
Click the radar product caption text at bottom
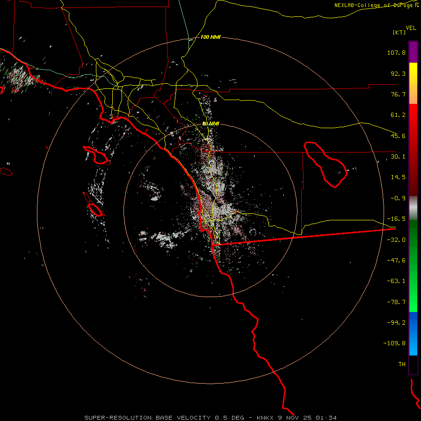click(x=210, y=418)
